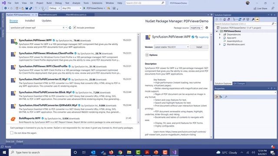
Task: Open the Debug configuration dropdown
Action: [55, 8]
